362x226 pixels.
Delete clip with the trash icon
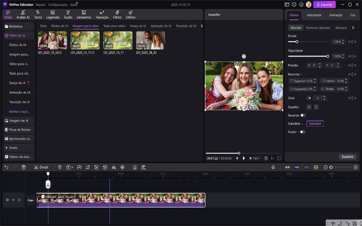(24, 167)
